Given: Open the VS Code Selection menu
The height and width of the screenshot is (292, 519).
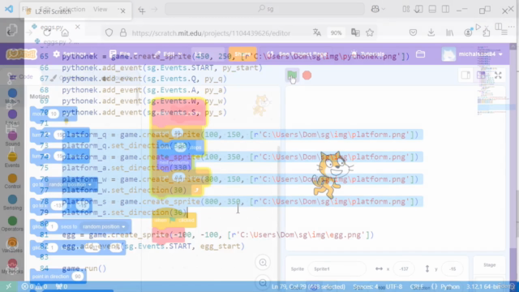Looking at the screenshot, I should 72,9.
